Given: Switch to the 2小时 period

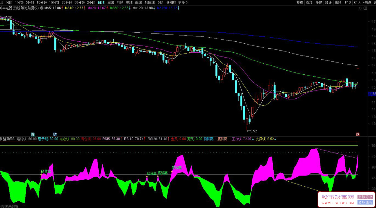Looking at the screenshot, I should coord(91,2).
